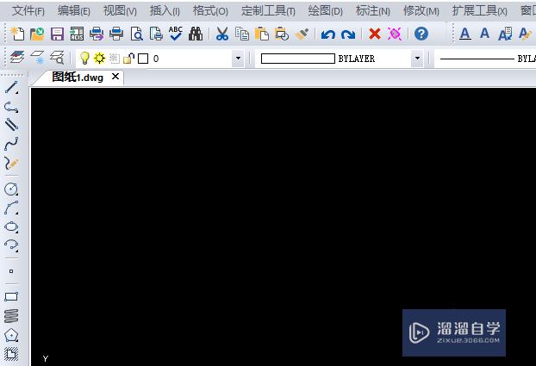Expand the BYLAYER color dropdown
This screenshot has width=536, height=366.
[417, 59]
